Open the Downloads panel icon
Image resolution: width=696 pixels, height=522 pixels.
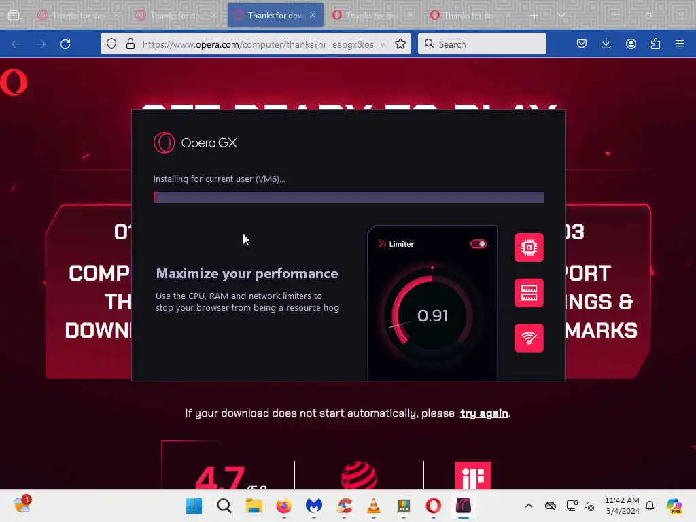606,43
